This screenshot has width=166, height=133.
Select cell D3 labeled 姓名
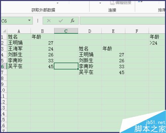pyautogui.click(x=90, y=49)
